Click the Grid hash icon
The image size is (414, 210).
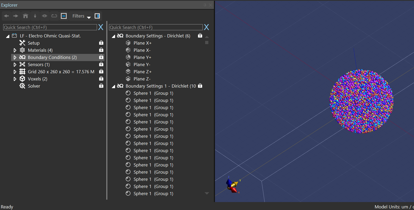[x=22, y=71]
